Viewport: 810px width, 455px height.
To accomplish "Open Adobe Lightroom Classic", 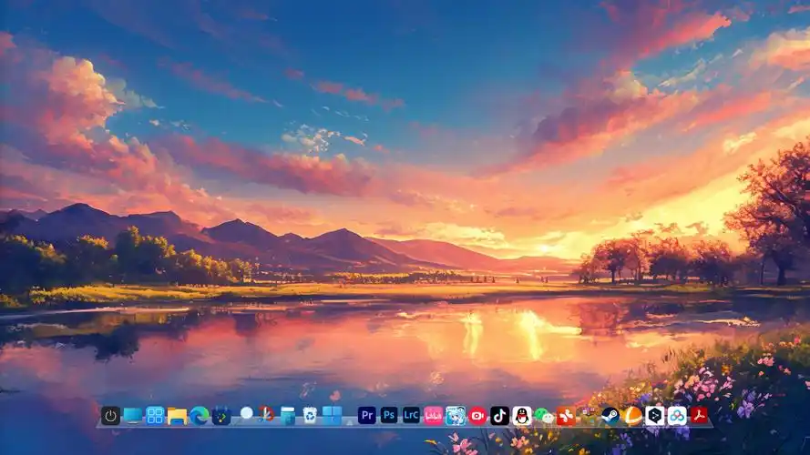I will coord(411,416).
